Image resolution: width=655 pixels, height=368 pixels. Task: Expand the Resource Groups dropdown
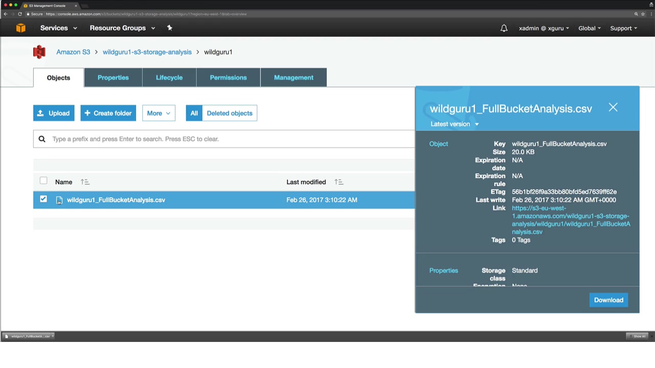tap(122, 28)
